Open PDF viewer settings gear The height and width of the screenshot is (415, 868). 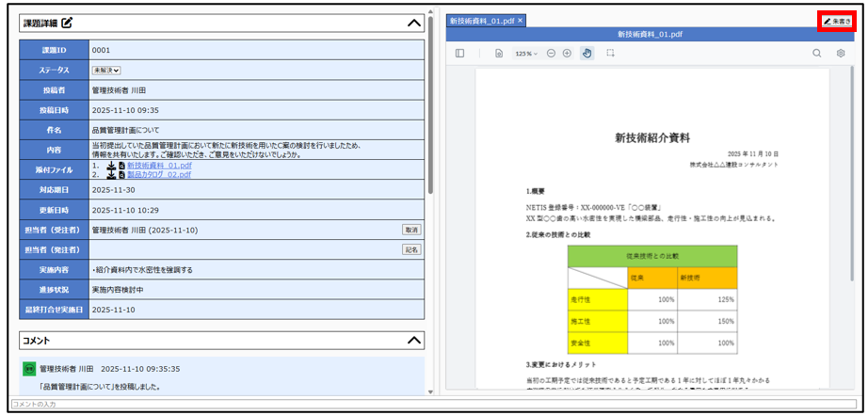pos(841,54)
